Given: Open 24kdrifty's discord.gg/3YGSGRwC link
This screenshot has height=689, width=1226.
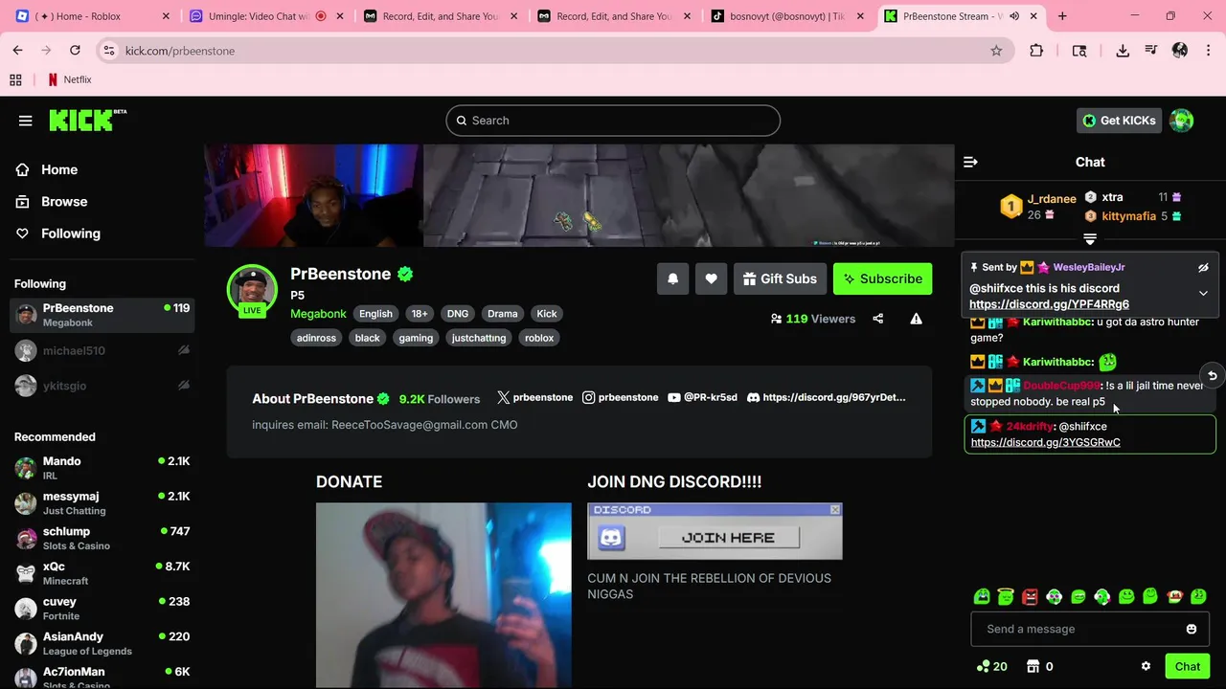Looking at the screenshot, I should click(x=1046, y=442).
